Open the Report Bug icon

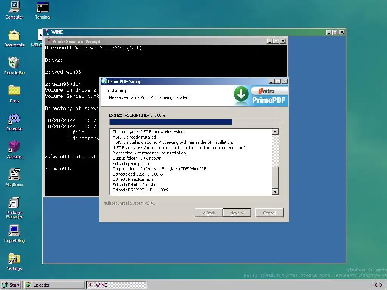(14, 234)
